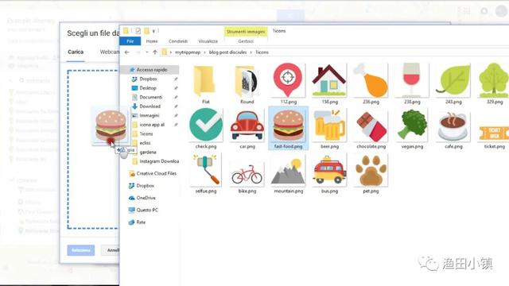This screenshot has height=286, width=509.
Task: Switch to the Carica tab in dialog
Action: [76, 52]
